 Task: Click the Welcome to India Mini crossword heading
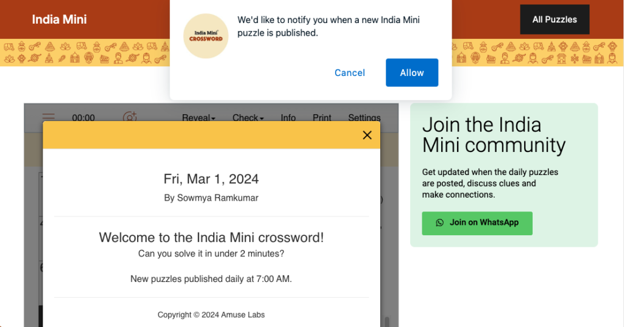point(211,237)
